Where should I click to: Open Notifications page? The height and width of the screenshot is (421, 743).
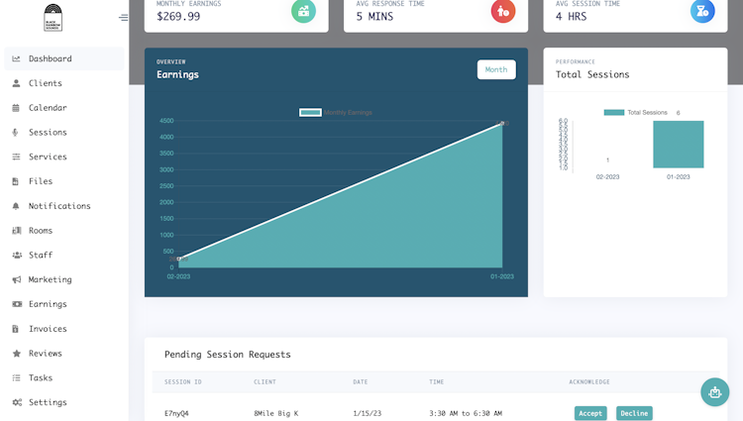[x=64, y=206]
